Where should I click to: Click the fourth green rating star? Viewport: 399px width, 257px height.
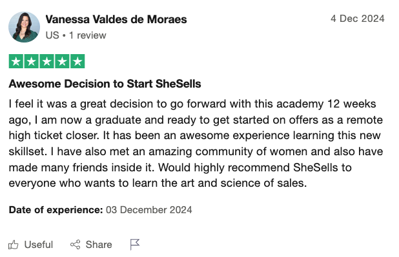click(62, 61)
